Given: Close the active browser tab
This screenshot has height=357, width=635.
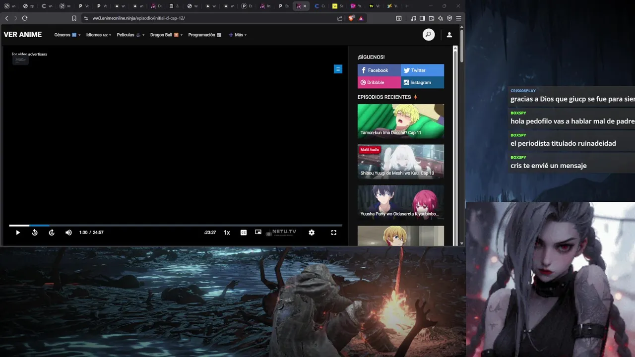Looking at the screenshot, I should pos(305,6).
